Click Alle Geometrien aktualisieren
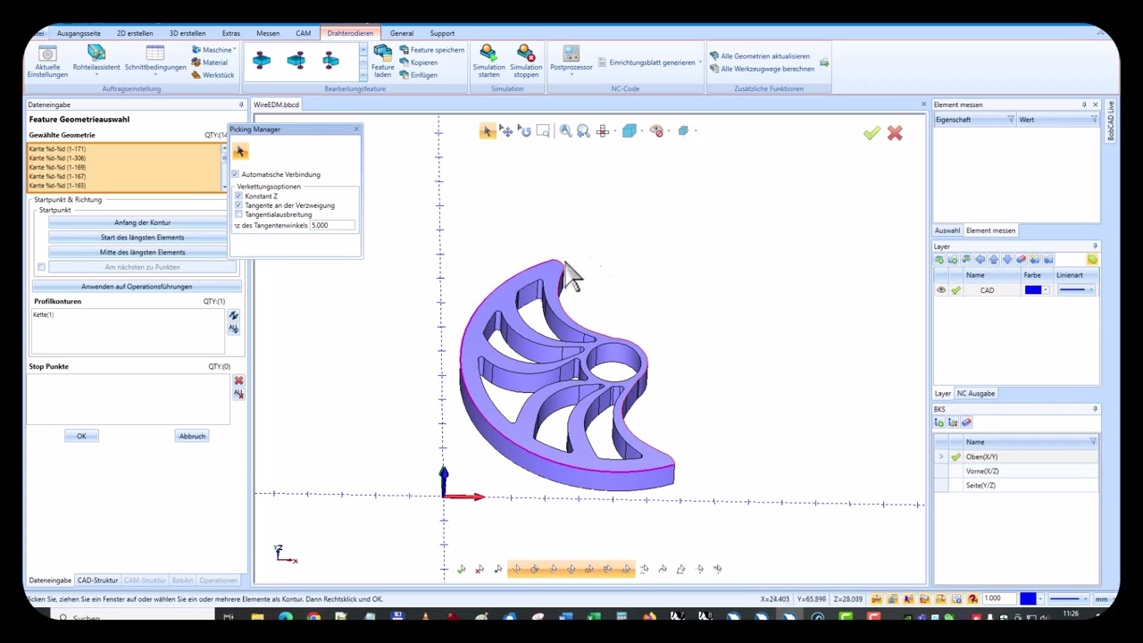Screen dimensions: 1143x643 coord(760,56)
